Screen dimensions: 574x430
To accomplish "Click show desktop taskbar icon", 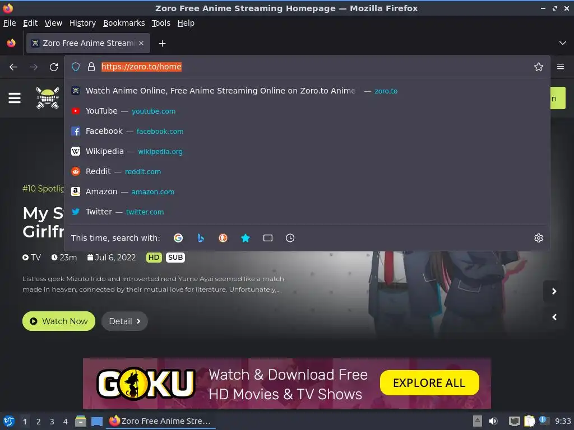I will (96, 421).
